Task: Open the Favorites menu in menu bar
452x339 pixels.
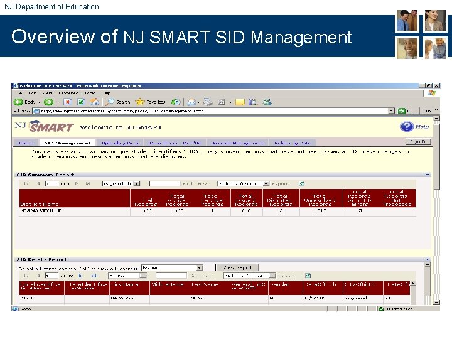Action: coord(68,93)
